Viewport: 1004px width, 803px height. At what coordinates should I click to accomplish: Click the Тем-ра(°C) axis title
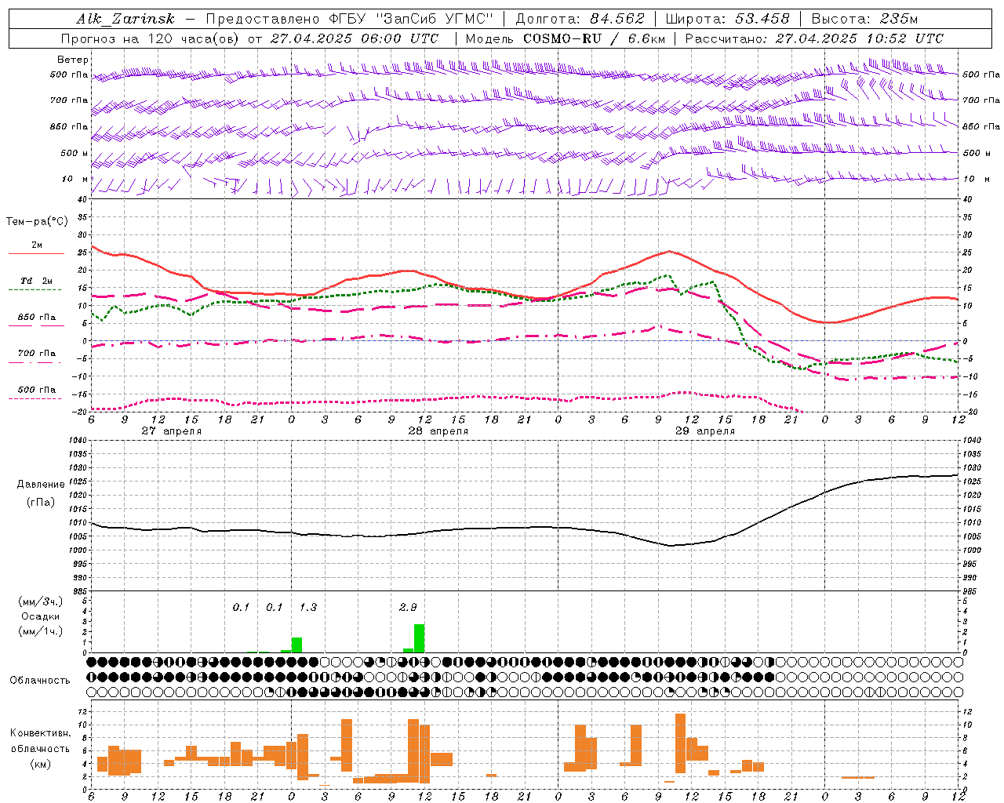point(37,222)
